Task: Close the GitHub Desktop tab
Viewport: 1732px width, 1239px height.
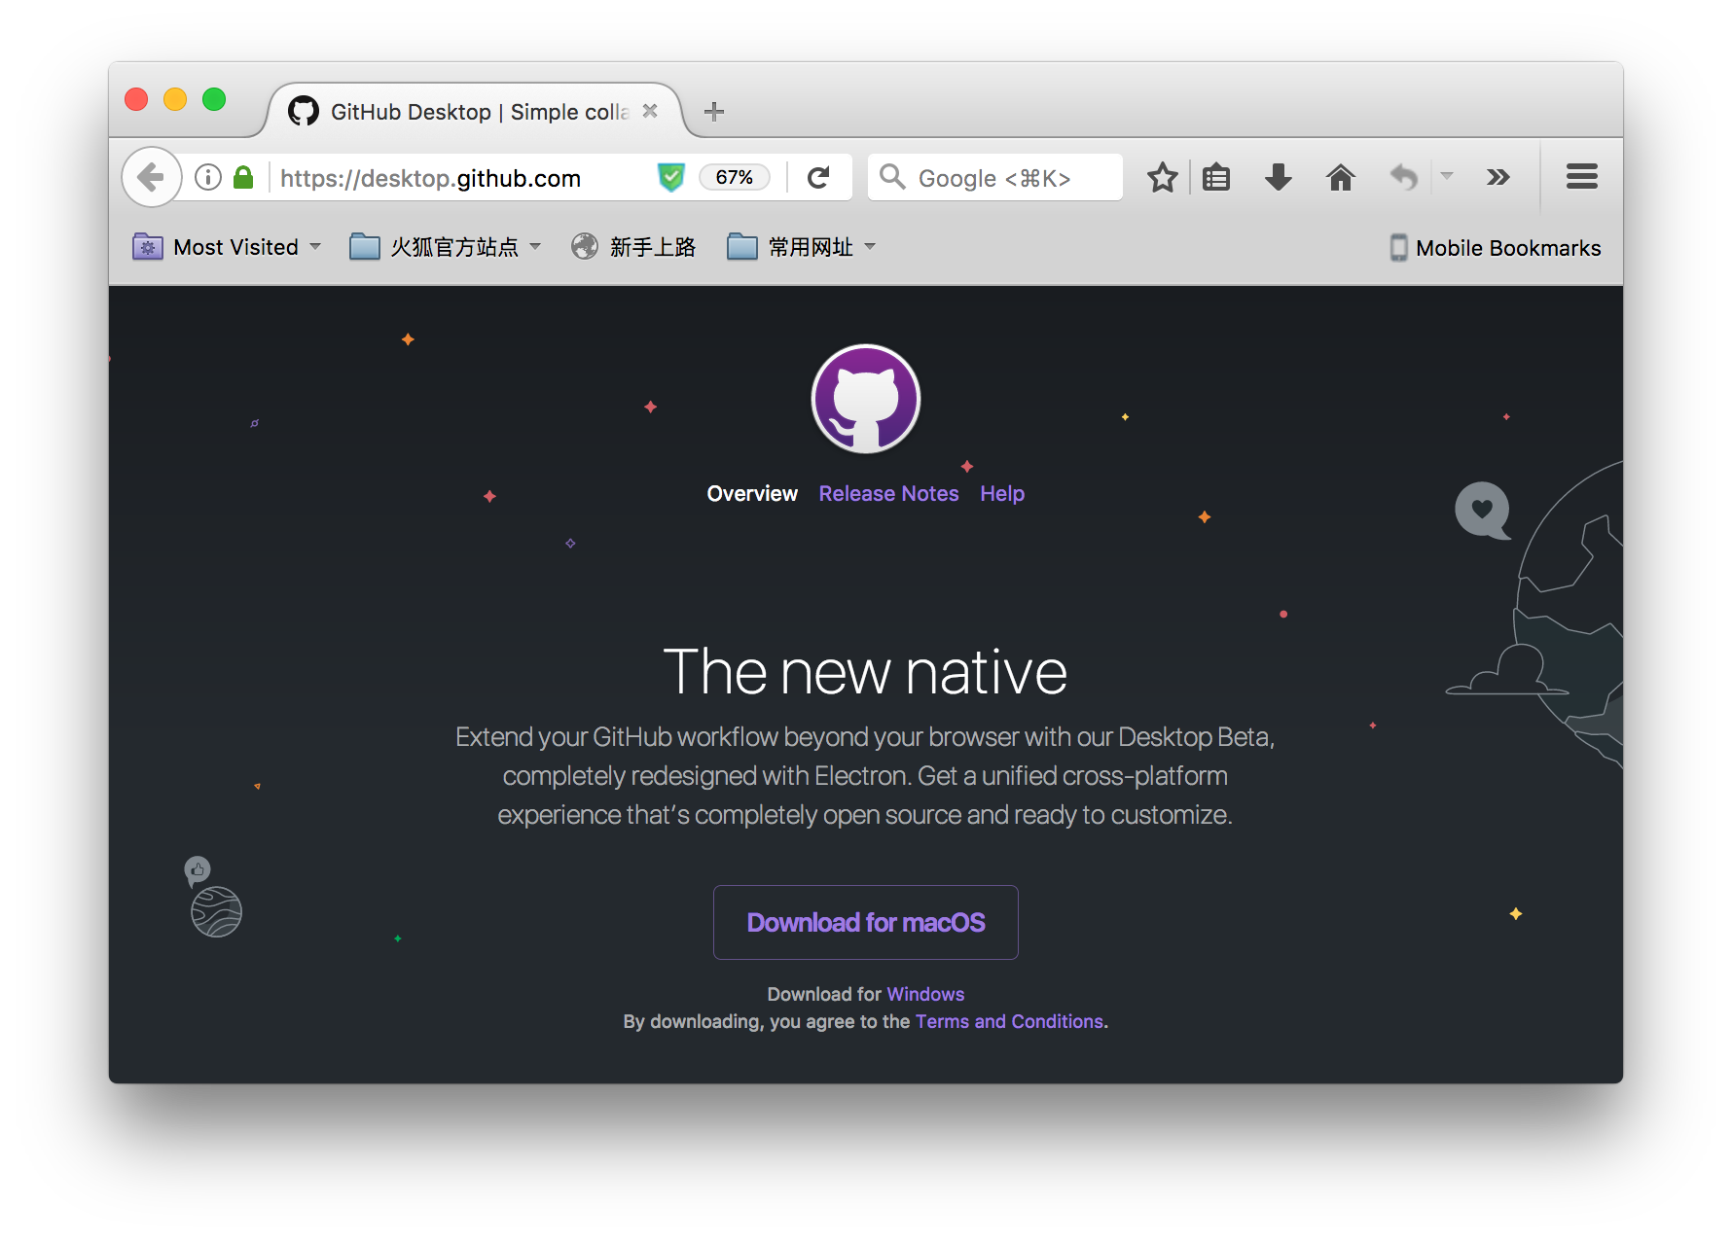Action: [650, 111]
